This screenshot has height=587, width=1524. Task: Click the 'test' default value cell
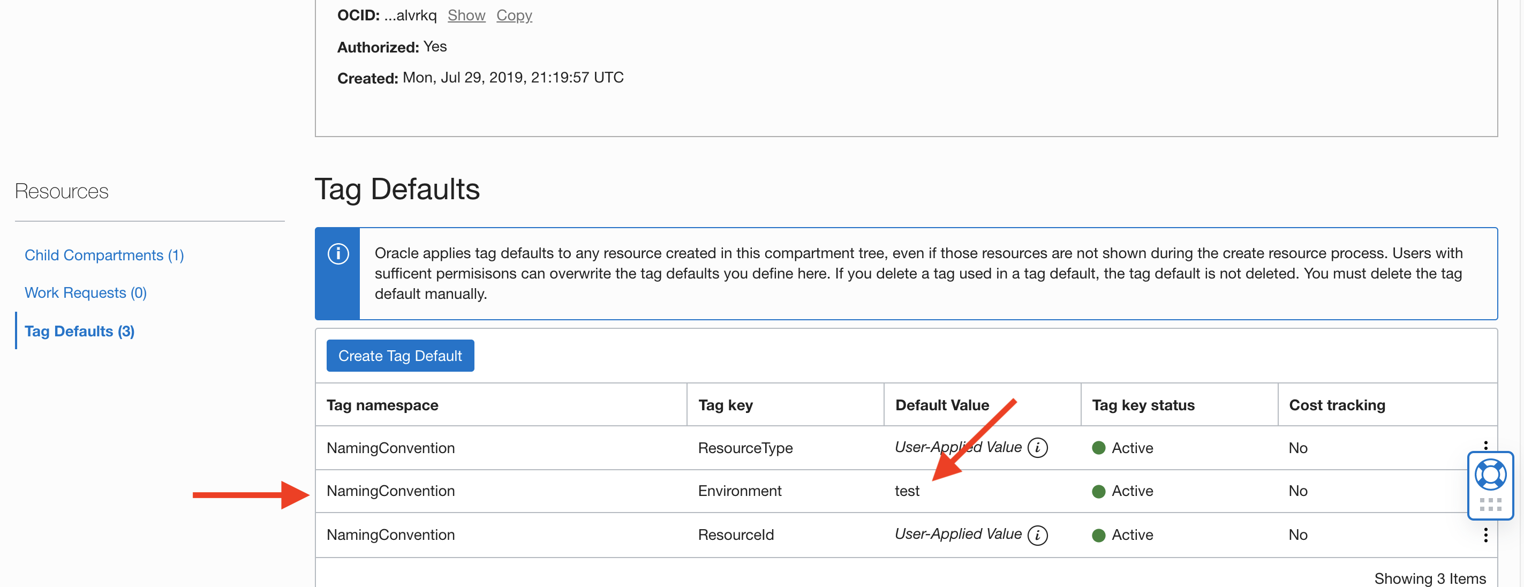coord(907,491)
